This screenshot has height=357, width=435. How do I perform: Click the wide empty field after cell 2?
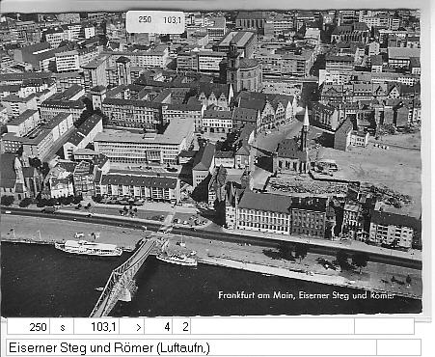[x=273, y=327]
